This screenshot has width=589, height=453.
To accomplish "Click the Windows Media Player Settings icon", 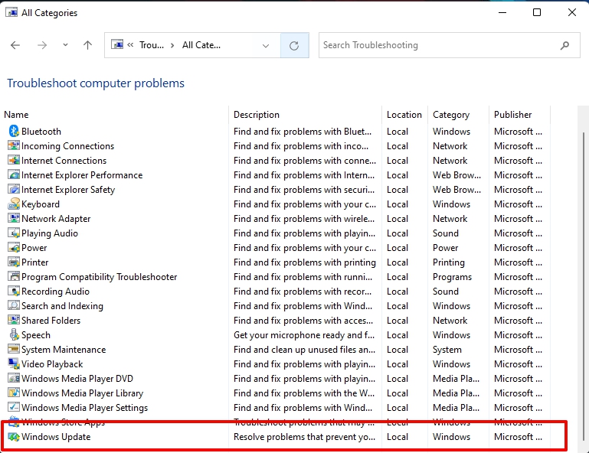I will click(14, 407).
